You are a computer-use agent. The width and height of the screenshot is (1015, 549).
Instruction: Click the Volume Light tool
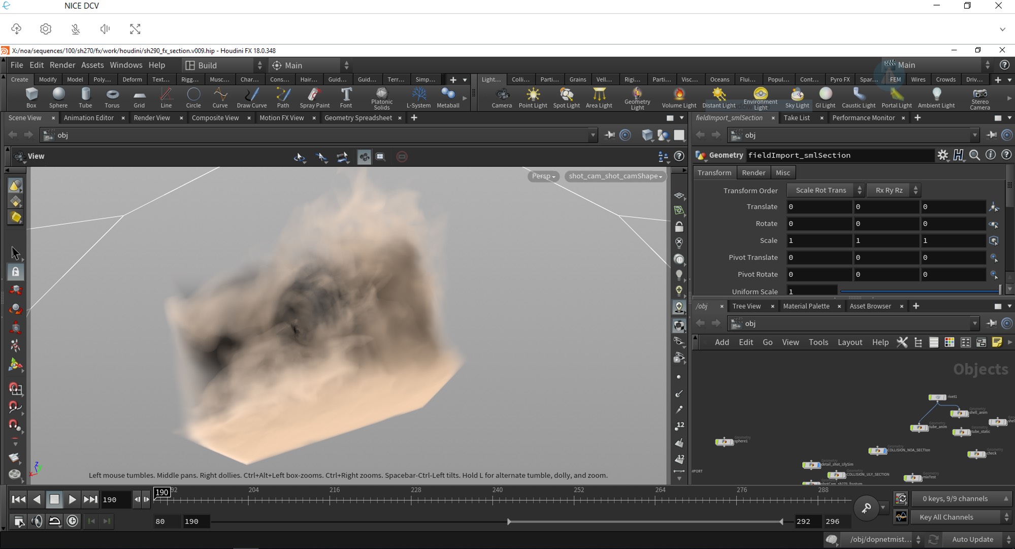pyautogui.click(x=678, y=97)
